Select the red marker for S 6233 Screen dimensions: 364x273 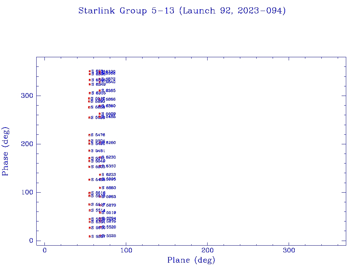[x=100, y=175]
